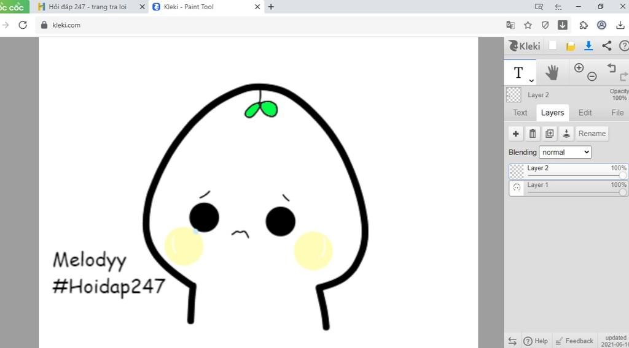
Task: Share the drawing using the share icon
Action: pos(606,45)
